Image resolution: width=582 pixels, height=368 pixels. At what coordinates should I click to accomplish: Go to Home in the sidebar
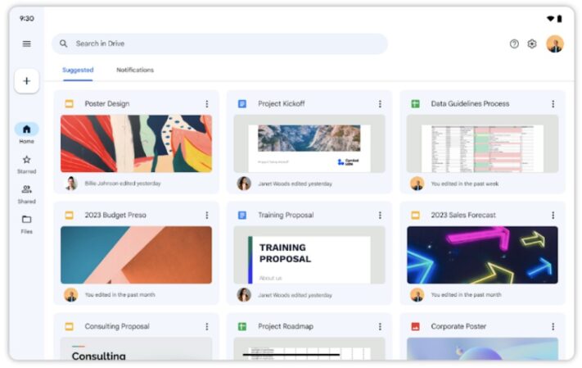(x=27, y=134)
